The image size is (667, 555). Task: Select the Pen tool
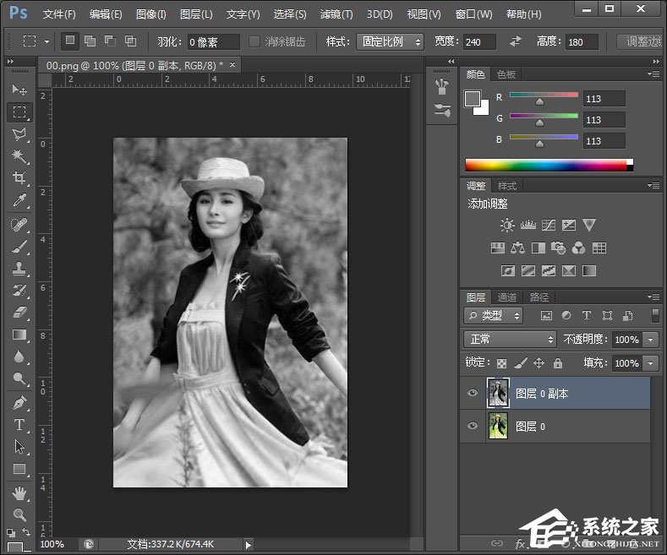click(x=19, y=403)
